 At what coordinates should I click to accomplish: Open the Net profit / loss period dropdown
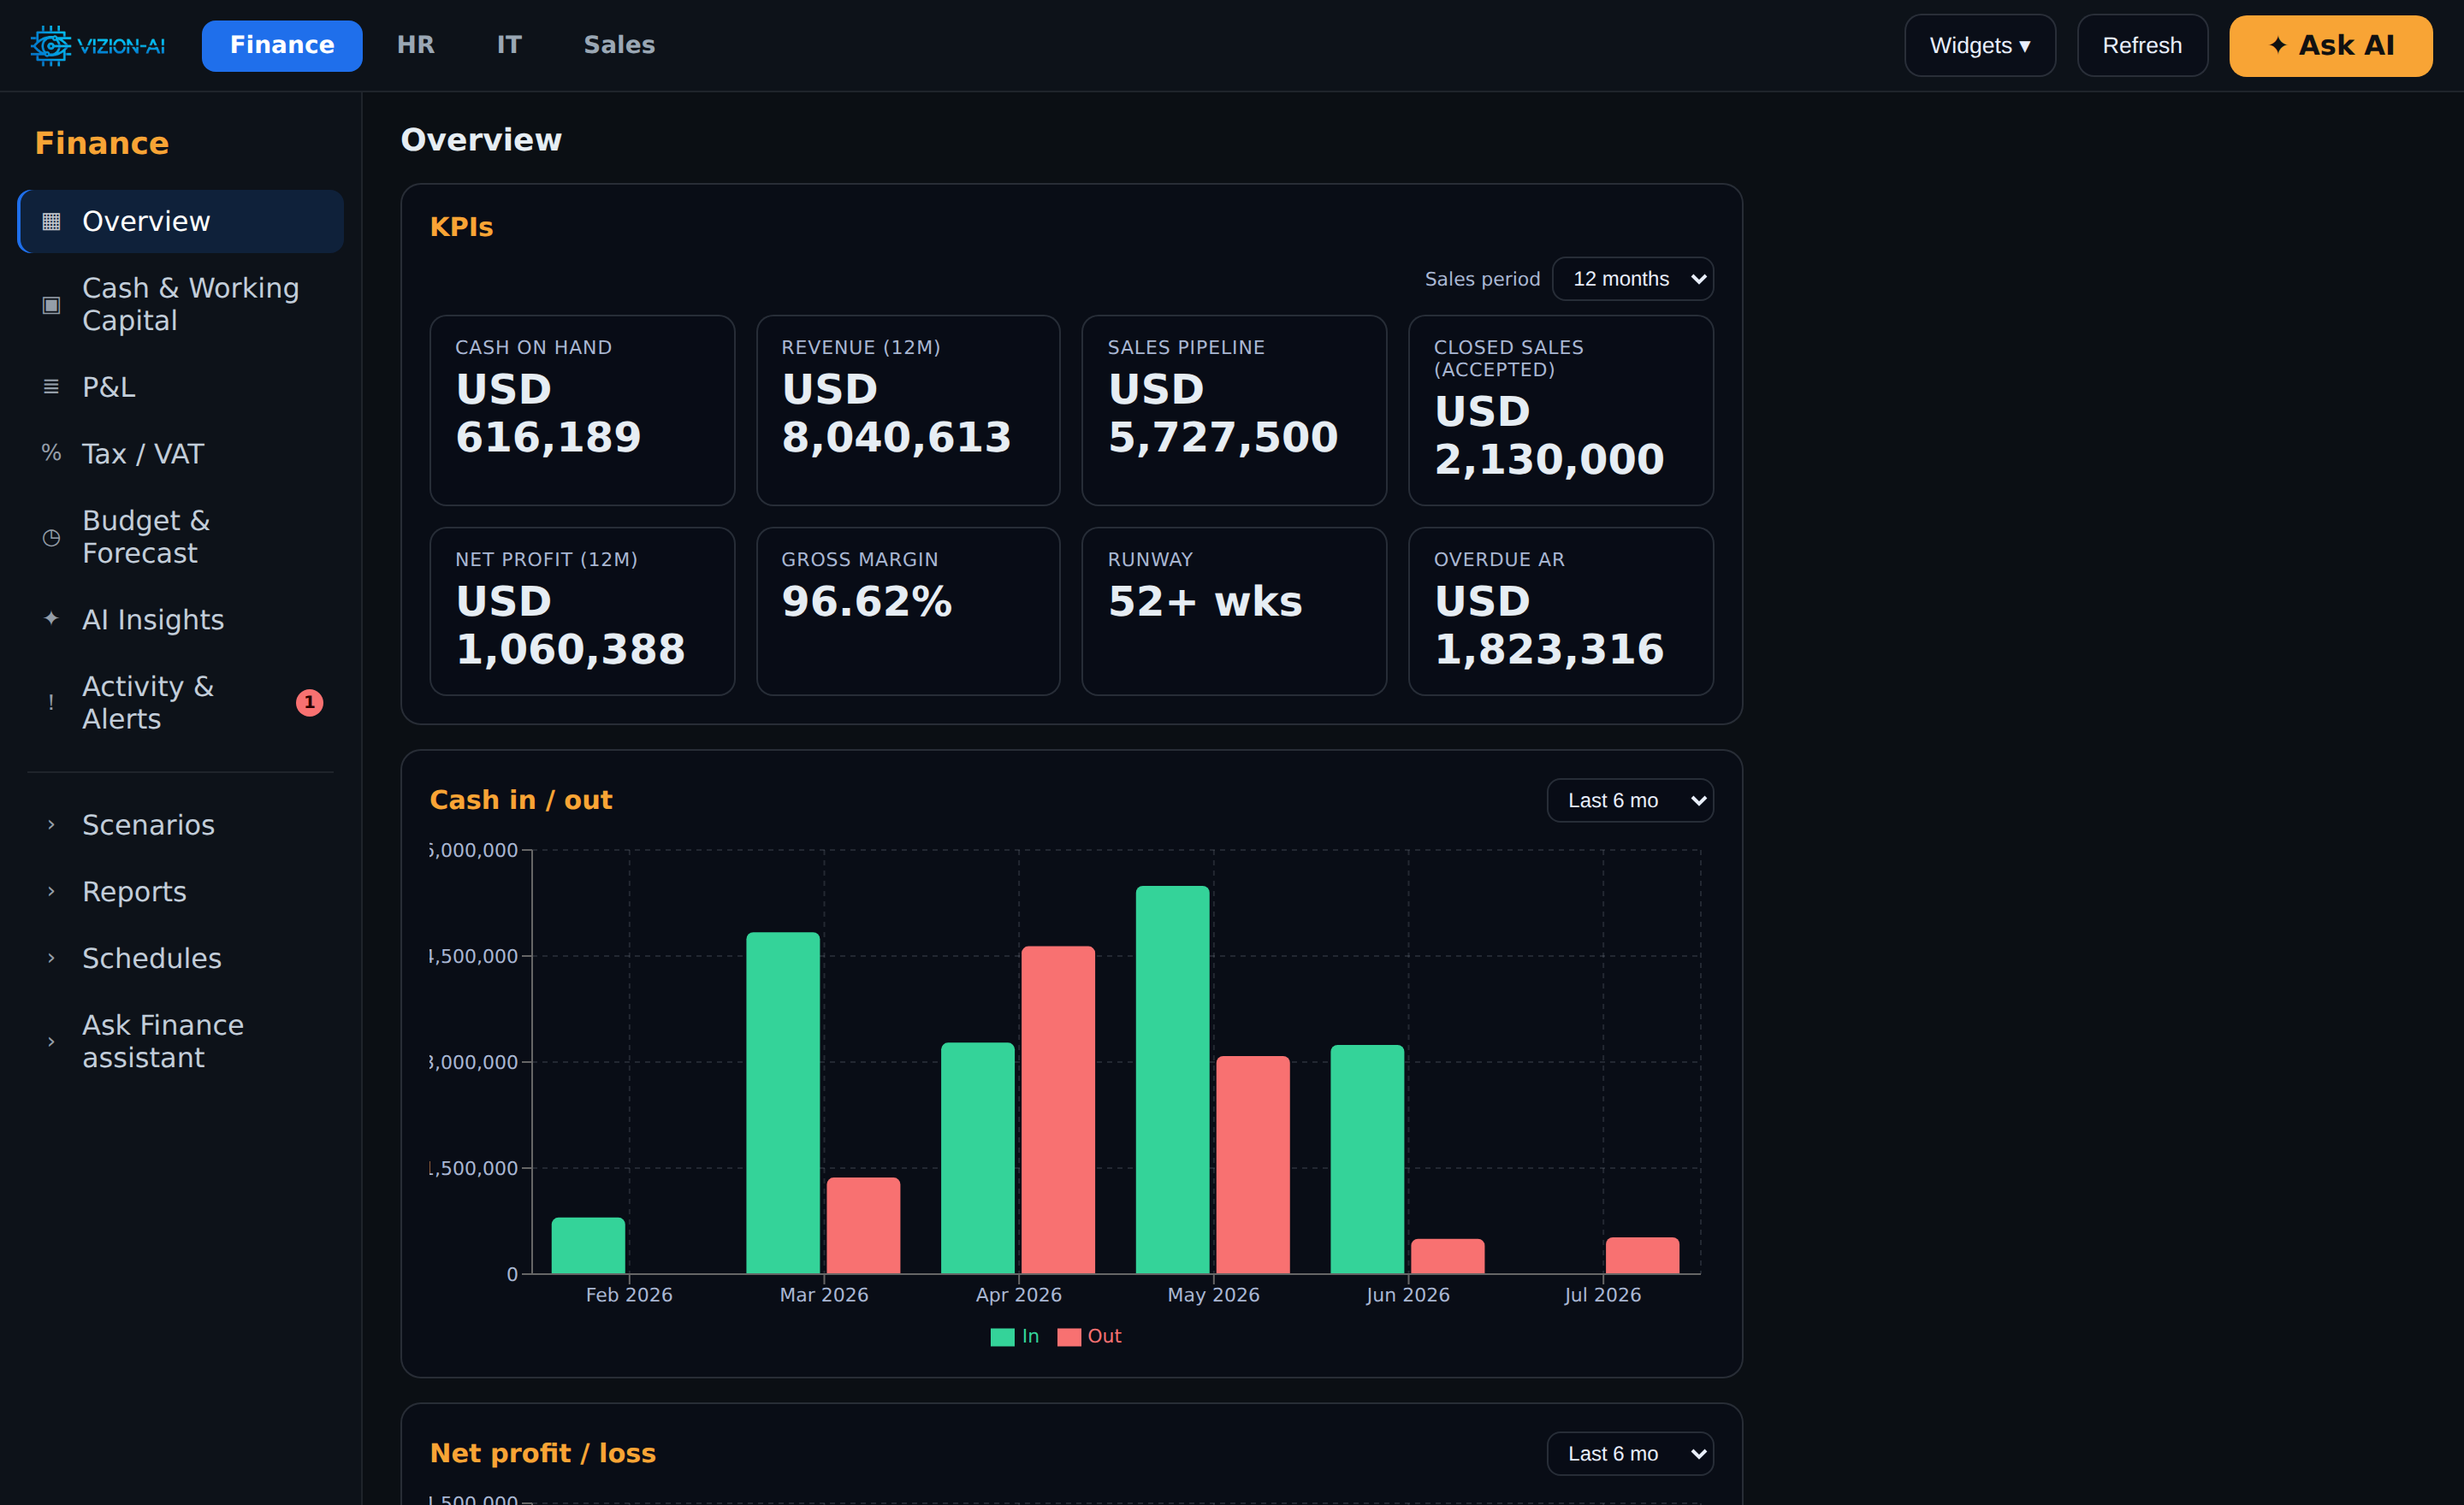tap(1630, 1454)
